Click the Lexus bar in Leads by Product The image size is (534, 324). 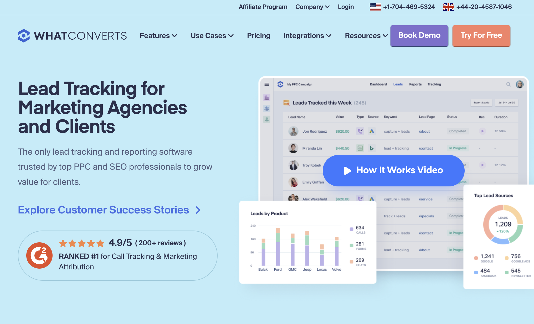322,255
